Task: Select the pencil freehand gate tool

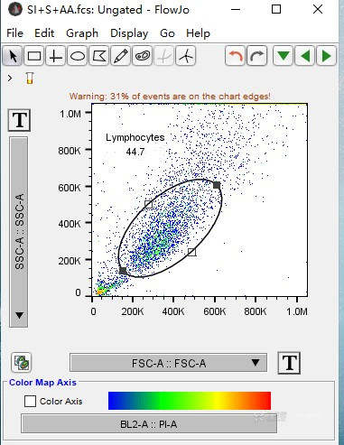Action: click(121, 56)
